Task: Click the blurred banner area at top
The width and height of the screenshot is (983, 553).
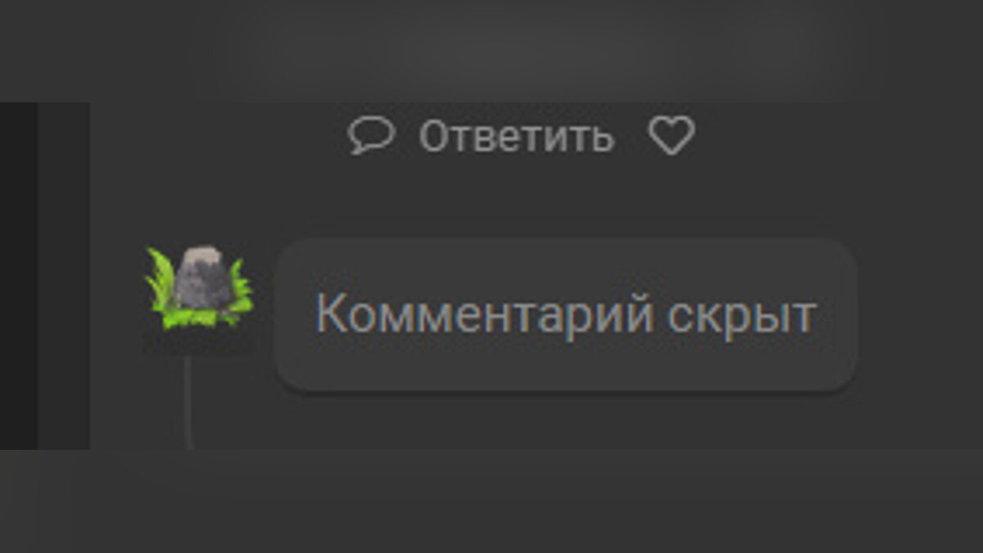Action: coord(491,51)
